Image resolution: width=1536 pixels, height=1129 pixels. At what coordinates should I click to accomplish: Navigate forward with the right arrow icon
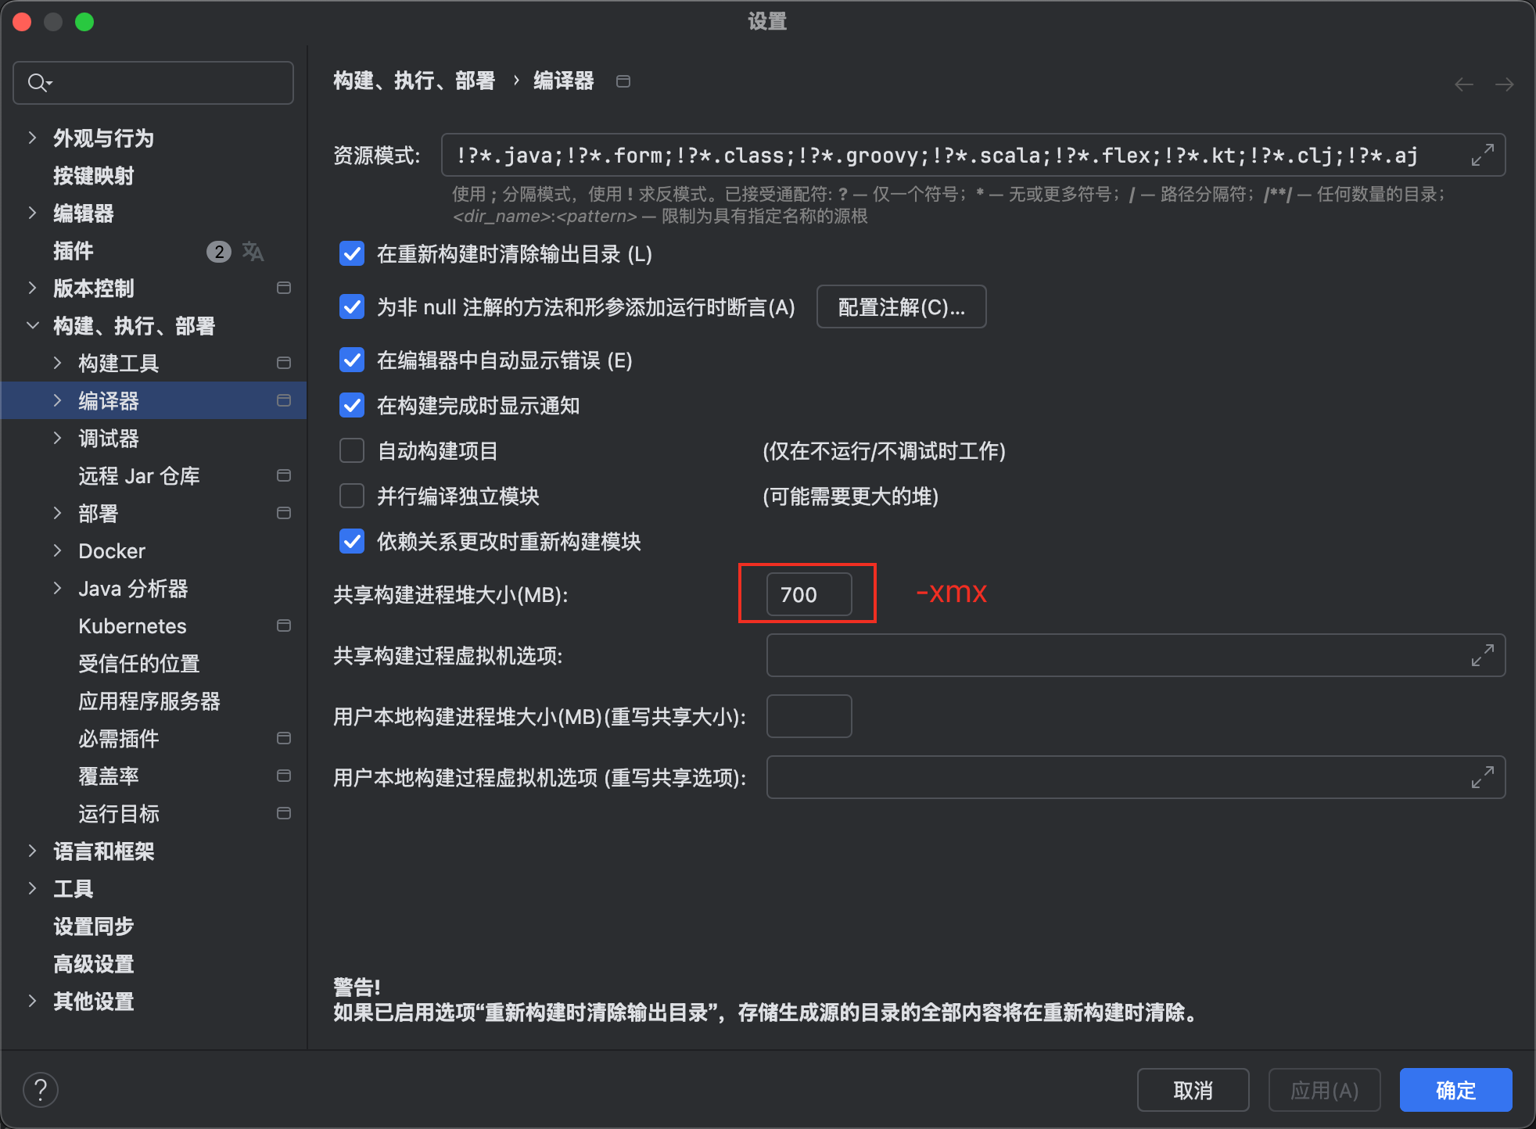1505,84
